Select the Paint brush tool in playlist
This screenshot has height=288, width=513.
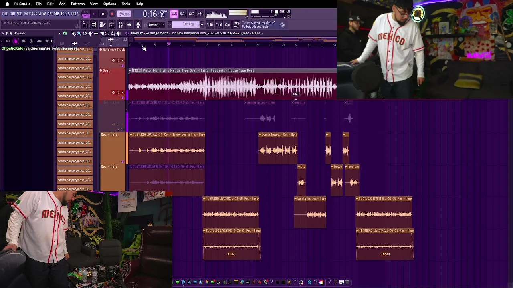[x=79, y=33]
